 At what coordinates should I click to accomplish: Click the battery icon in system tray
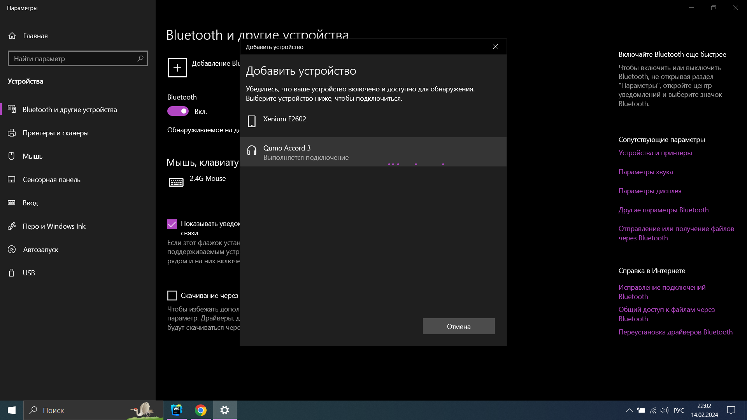(641, 410)
